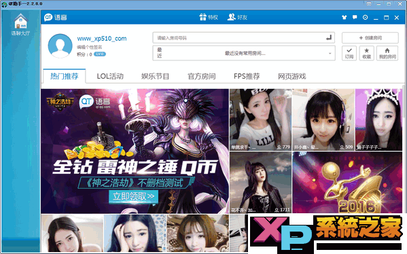This screenshot has width=407, height=254.
Task: Open the skin T-shirt icon
Action: [x=344, y=18]
